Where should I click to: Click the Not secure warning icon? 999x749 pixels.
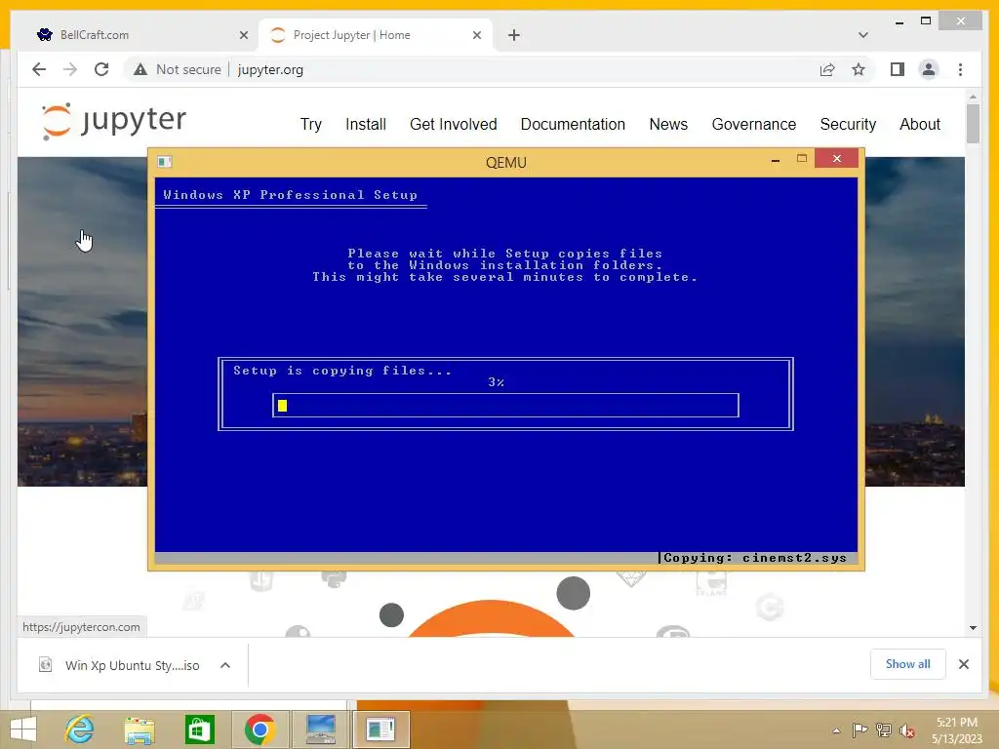[140, 69]
